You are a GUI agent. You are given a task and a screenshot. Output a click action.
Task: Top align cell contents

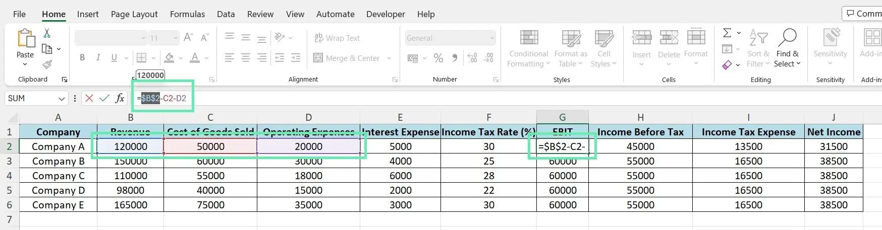coord(230,37)
